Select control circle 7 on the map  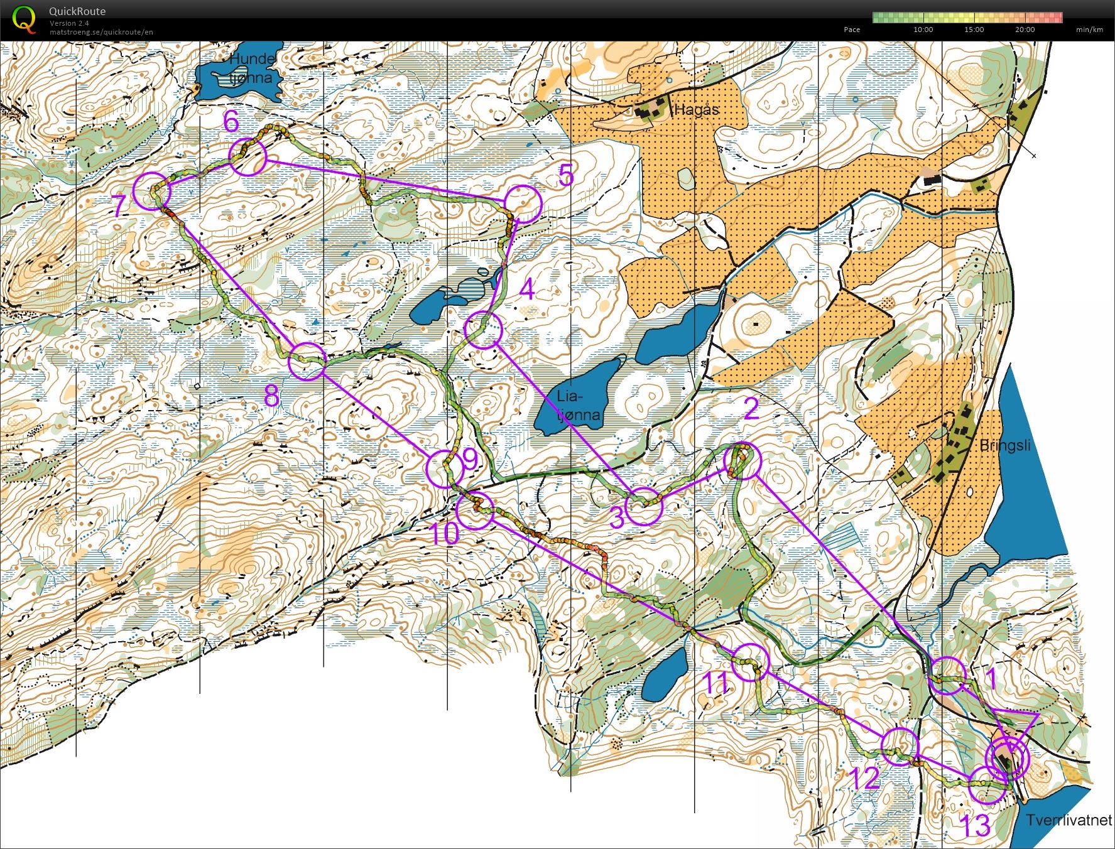coord(153,190)
